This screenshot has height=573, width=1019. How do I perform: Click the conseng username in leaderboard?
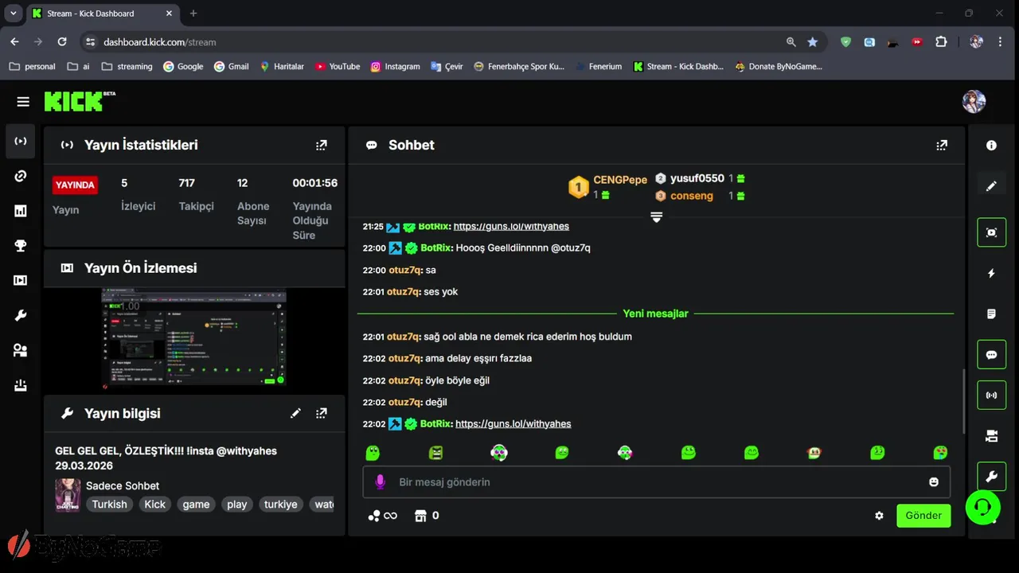[692, 196]
